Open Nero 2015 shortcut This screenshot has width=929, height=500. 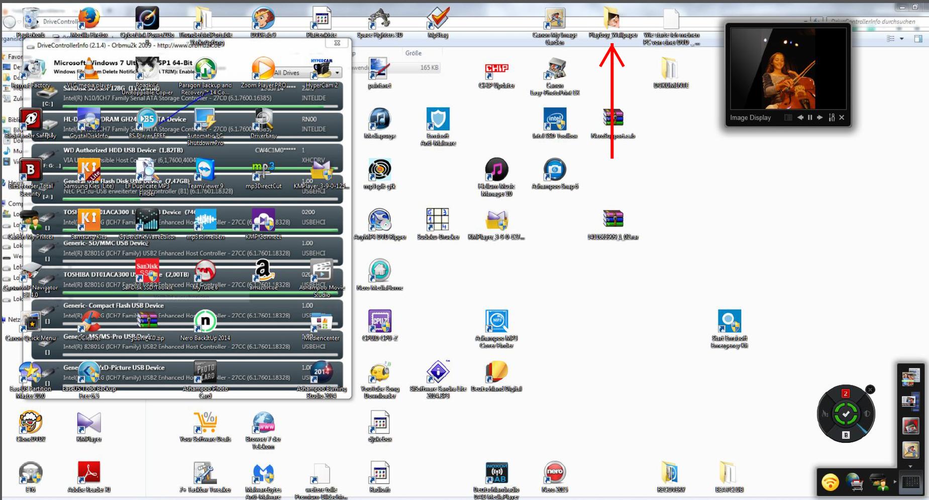555,477
